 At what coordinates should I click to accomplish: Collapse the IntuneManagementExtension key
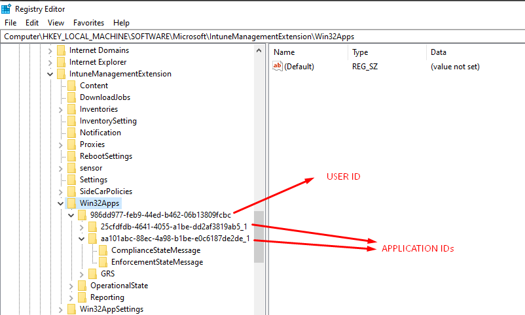(x=50, y=75)
